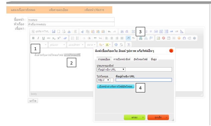Toggle Underline formatting icon
Viewport: 211px width, 126px height.
pos(43,38)
